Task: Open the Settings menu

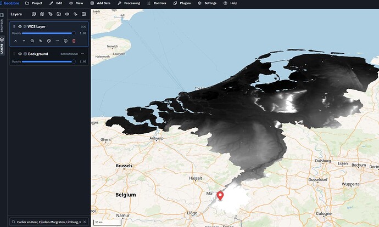Action: [x=207, y=3]
